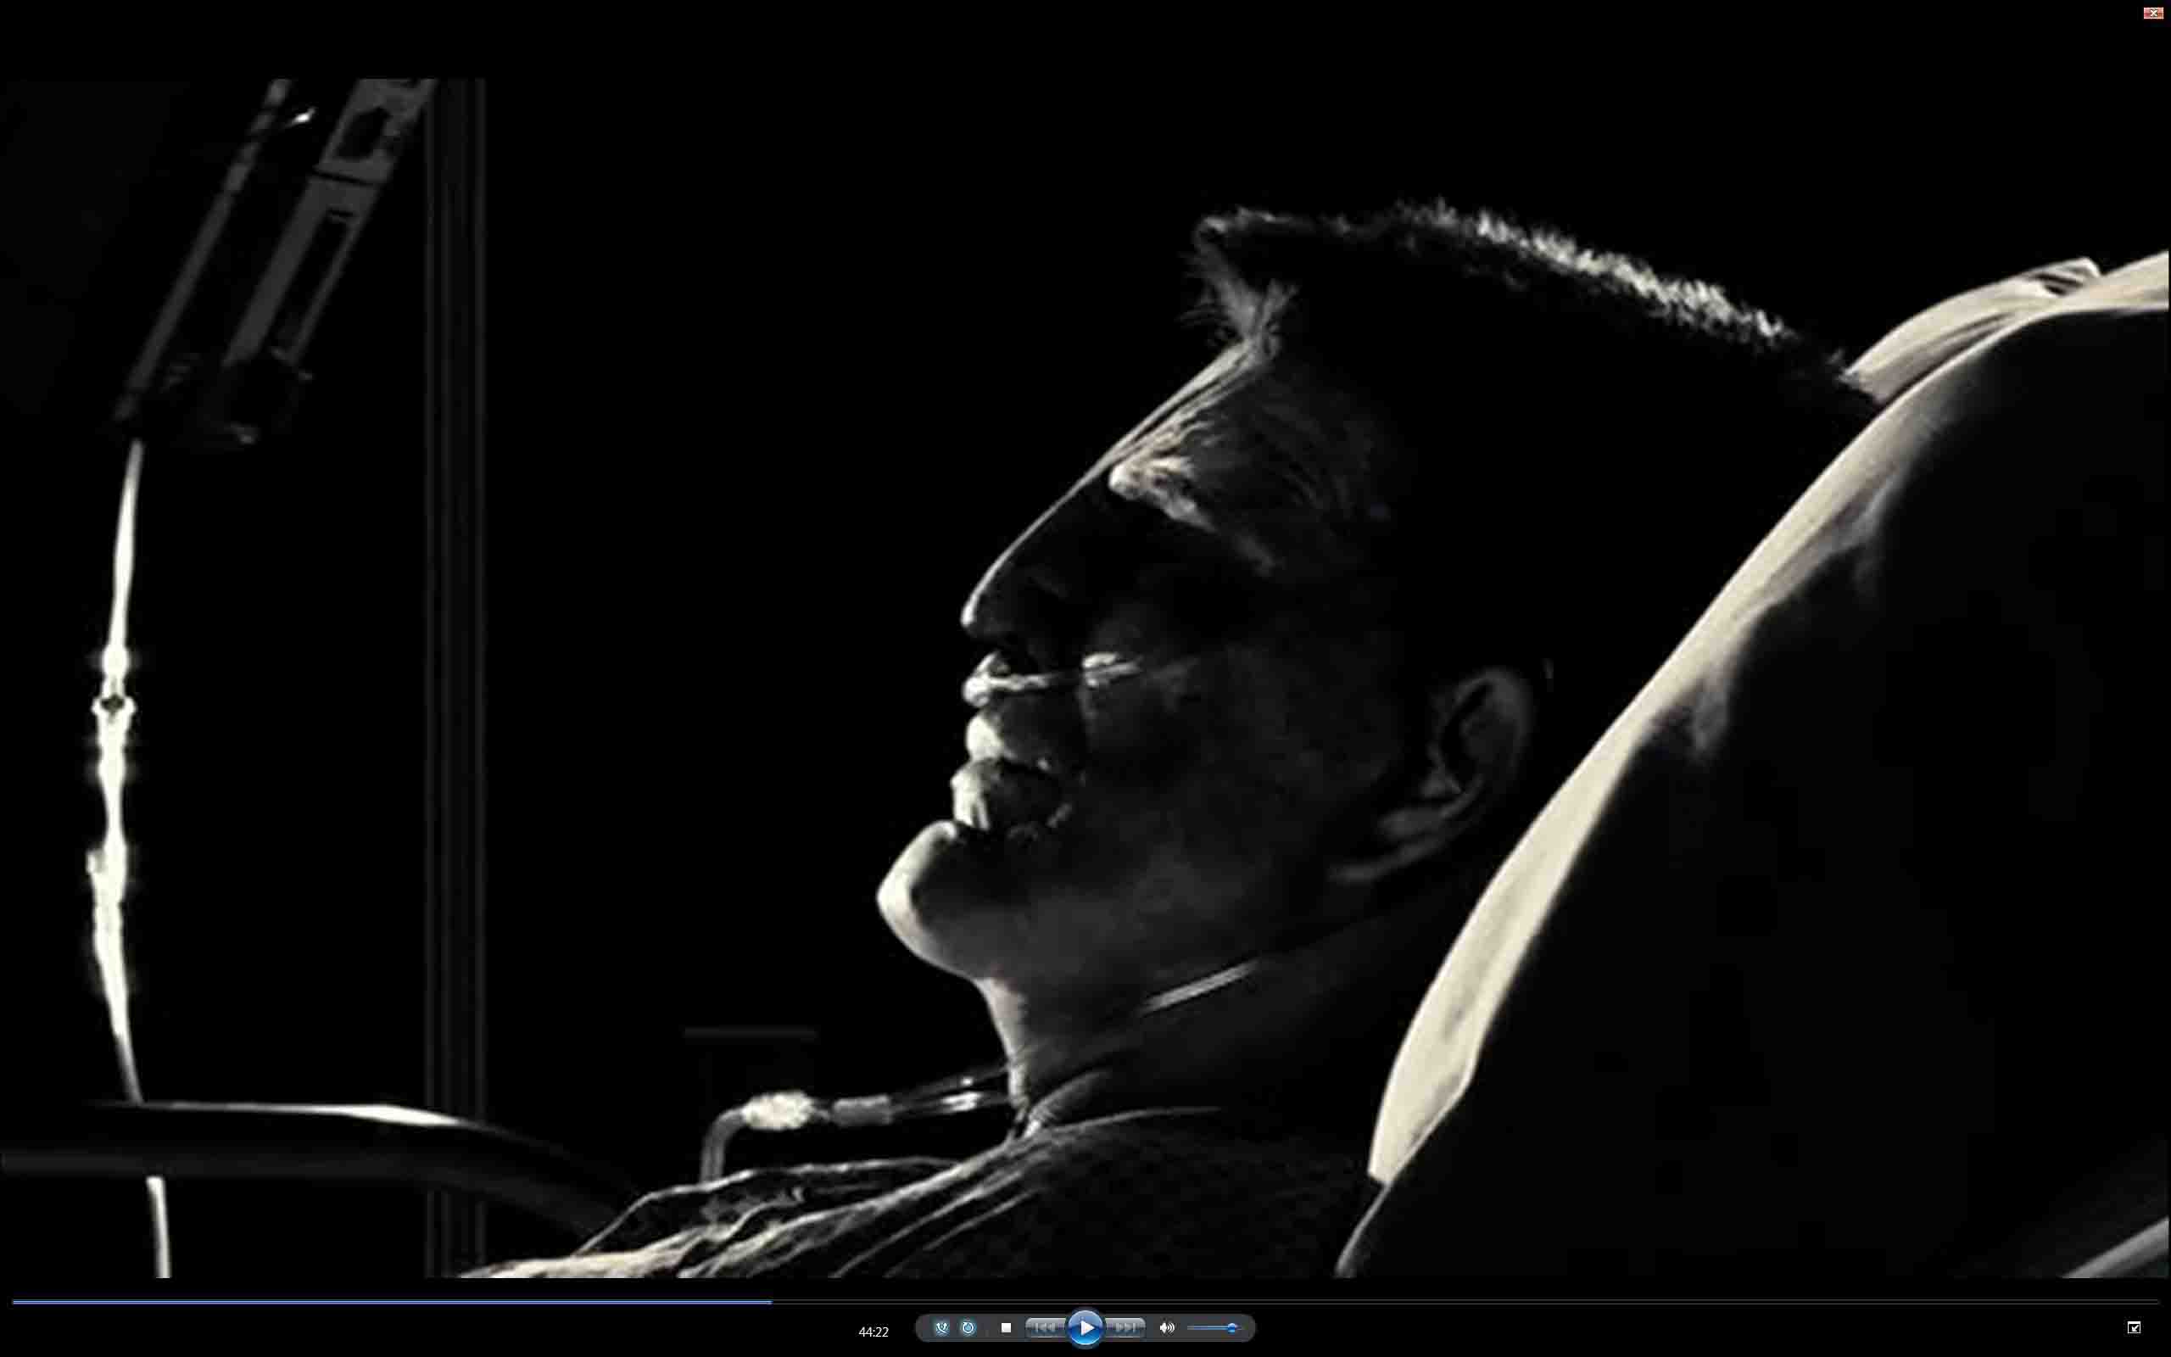The image size is (2171, 1357).
Task: Click the right end of the volume track
Action: point(1241,1327)
